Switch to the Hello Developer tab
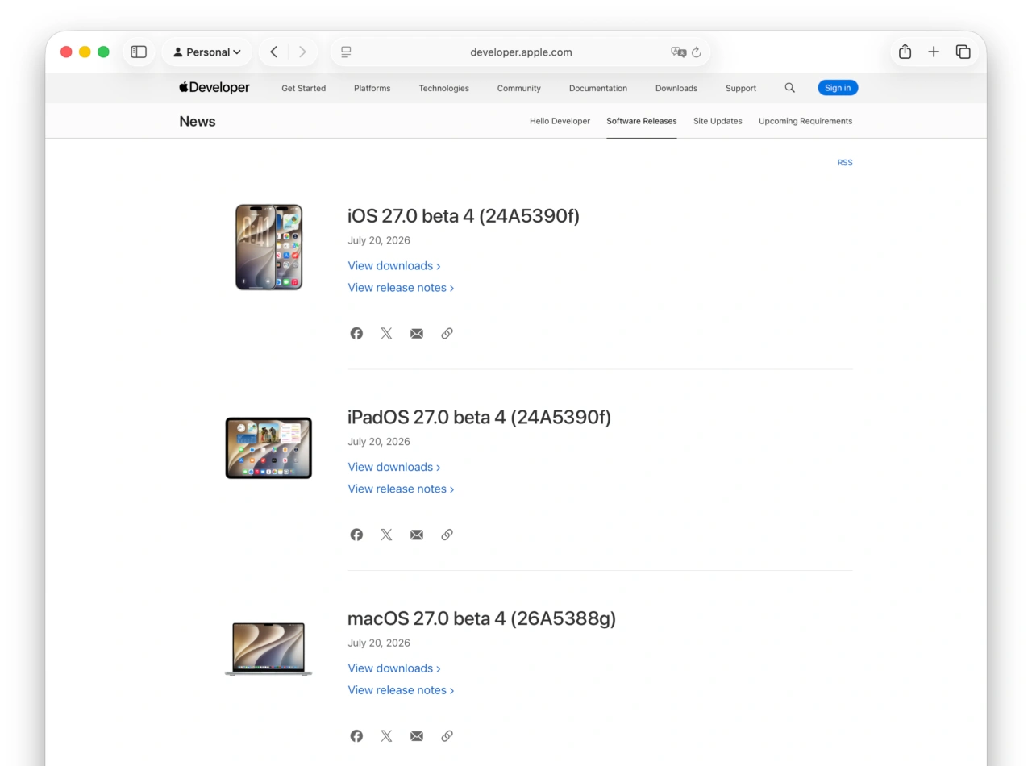 (x=560, y=121)
